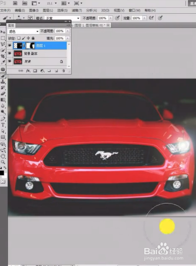
Task: Toggle tablet pressure for opacity
Action: click(117, 18)
